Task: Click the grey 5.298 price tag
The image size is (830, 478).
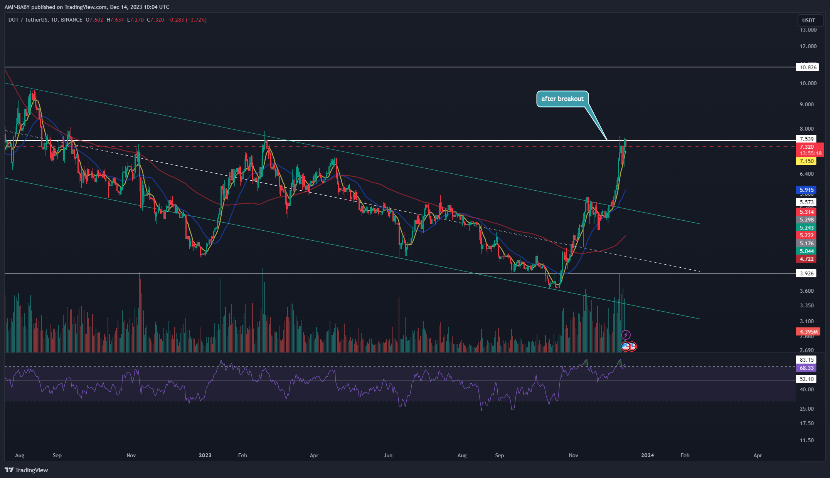Action: coord(806,220)
